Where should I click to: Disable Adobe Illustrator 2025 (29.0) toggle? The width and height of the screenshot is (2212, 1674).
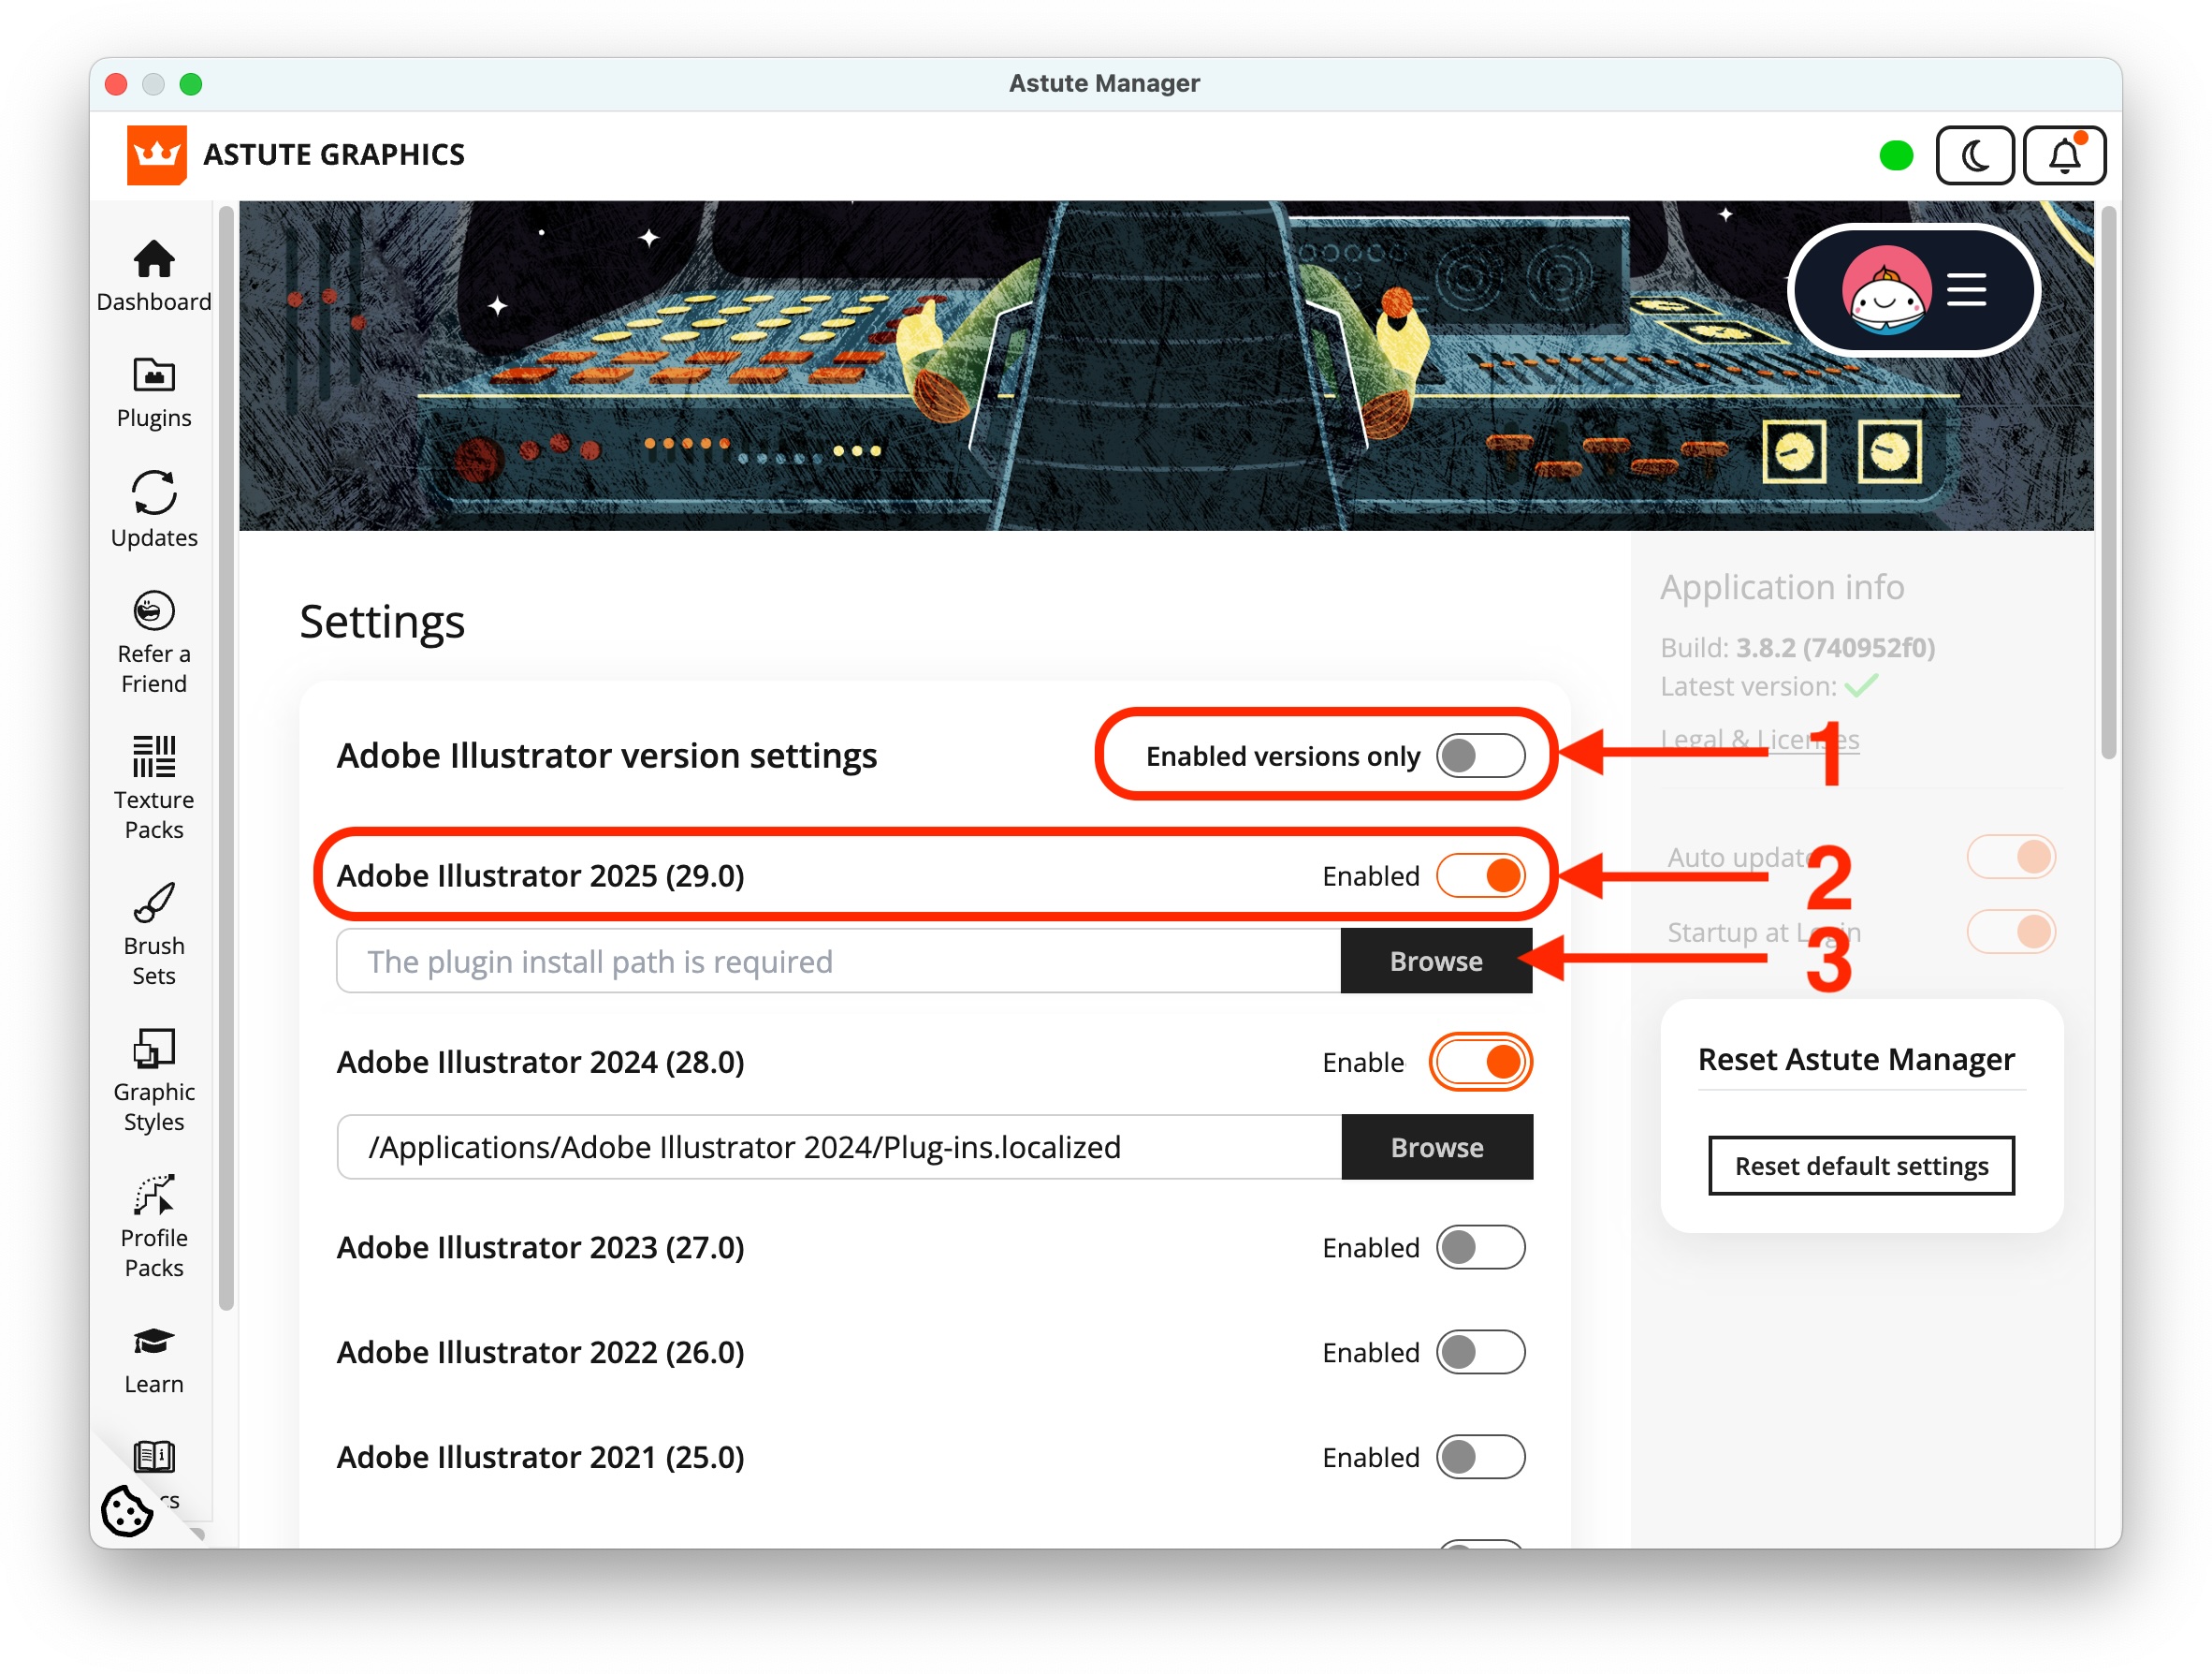click(x=1480, y=875)
